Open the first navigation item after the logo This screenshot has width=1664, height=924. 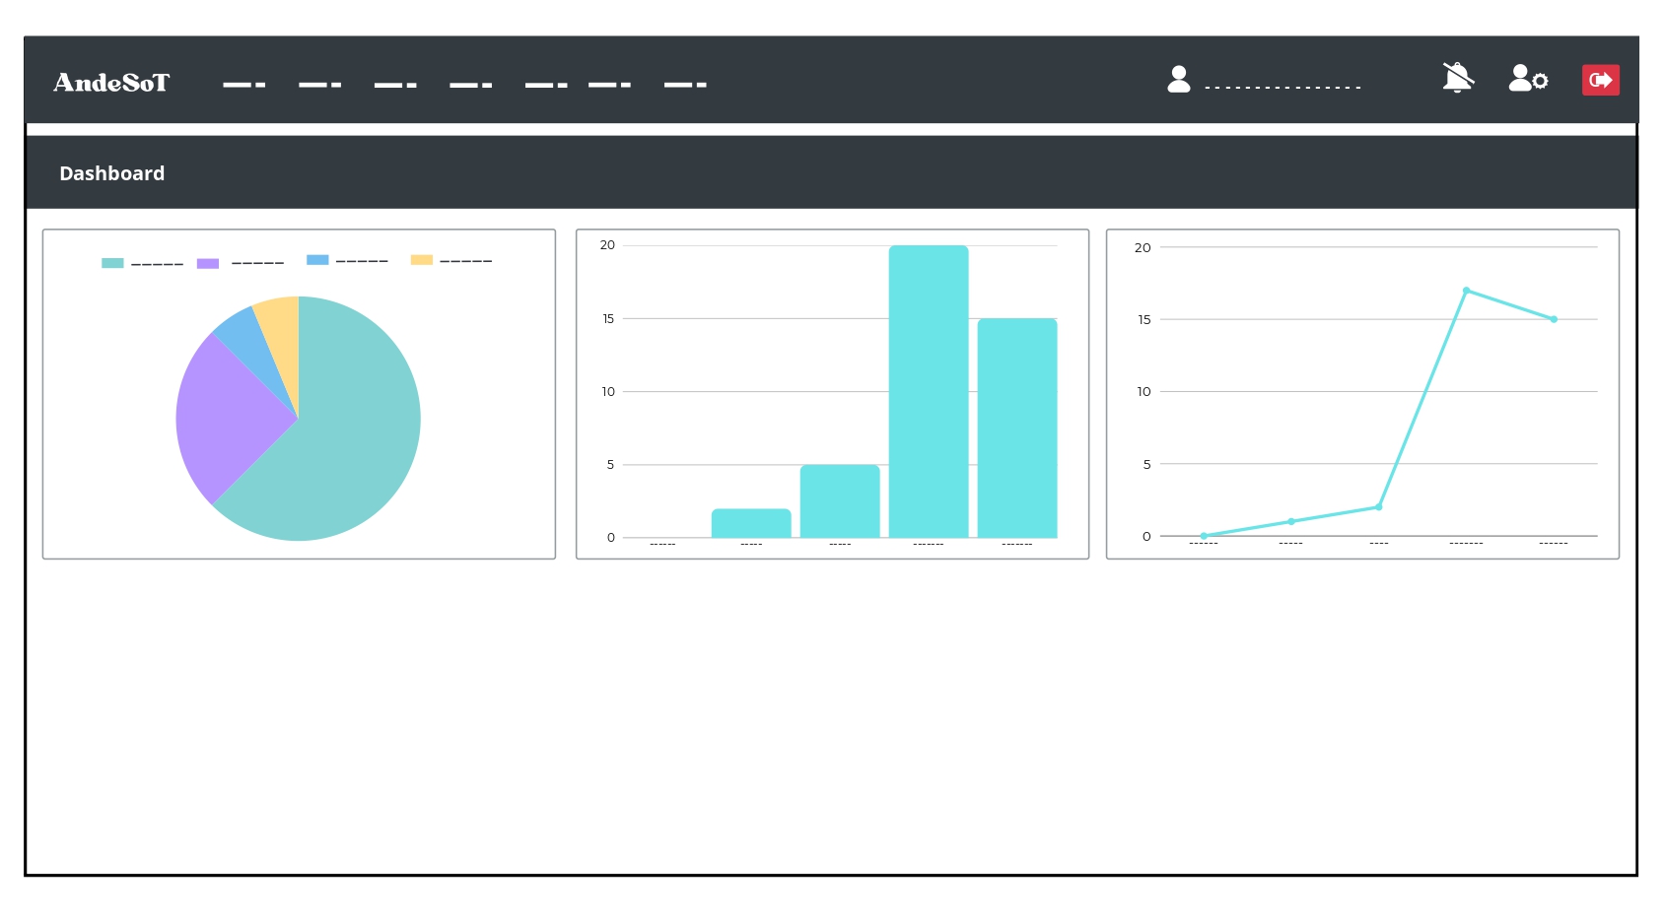(244, 85)
